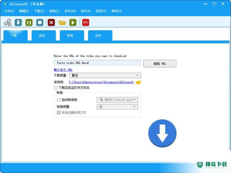231x173 pixels.
Task: Close the Allavsoft window
Action: (x=223, y=4)
